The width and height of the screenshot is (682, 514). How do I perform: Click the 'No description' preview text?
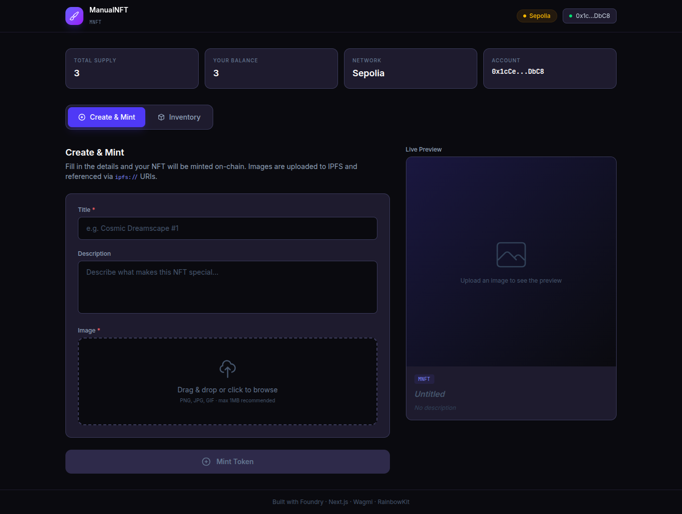click(435, 408)
